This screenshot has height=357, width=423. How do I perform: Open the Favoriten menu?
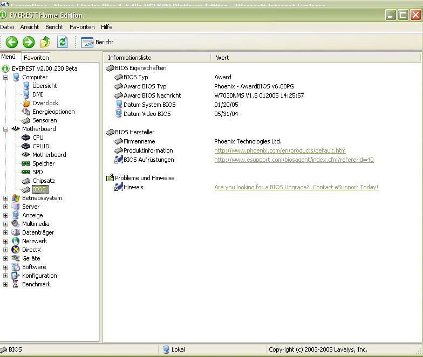tap(82, 27)
